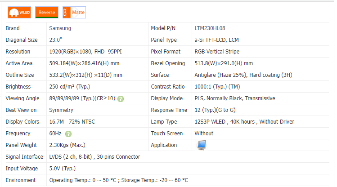This screenshot has width=337, height=187.
Task: Click the Frequency label
Action: click(18, 134)
